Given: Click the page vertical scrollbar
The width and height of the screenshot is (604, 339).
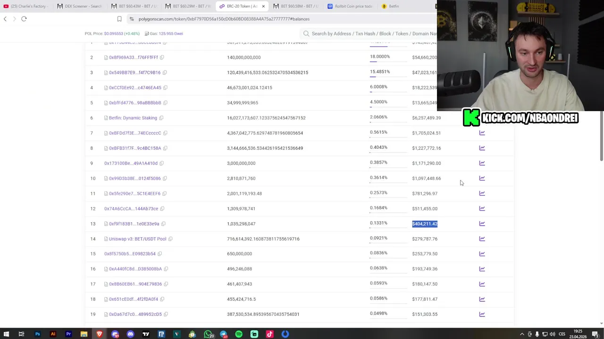Looking at the screenshot, I should (601, 102).
